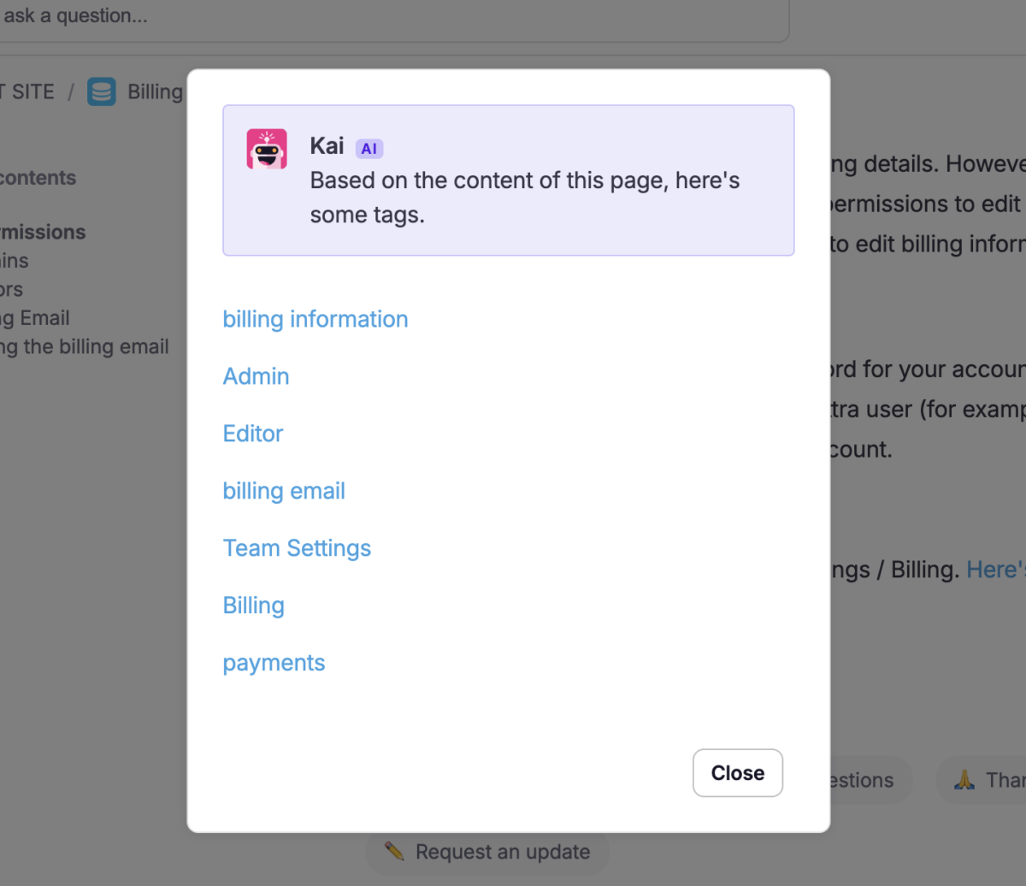The height and width of the screenshot is (886, 1026).
Task: Select the Editor tag
Action: click(x=252, y=434)
